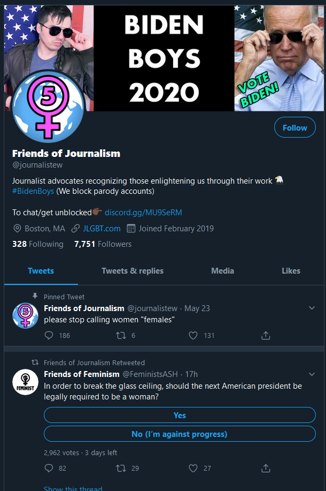Follow the Friends of Journalism account
Image resolution: width=326 pixels, height=491 pixels.
coord(295,127)
